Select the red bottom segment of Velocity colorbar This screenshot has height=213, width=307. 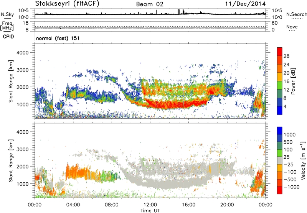(280, 190)
